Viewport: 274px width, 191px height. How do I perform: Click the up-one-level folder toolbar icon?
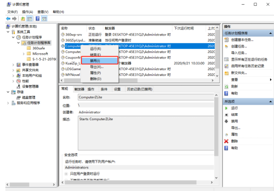pos(23,19)
